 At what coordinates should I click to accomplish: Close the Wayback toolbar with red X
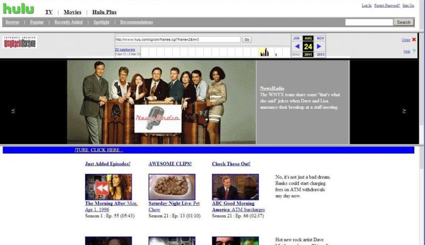click(414, 39)
